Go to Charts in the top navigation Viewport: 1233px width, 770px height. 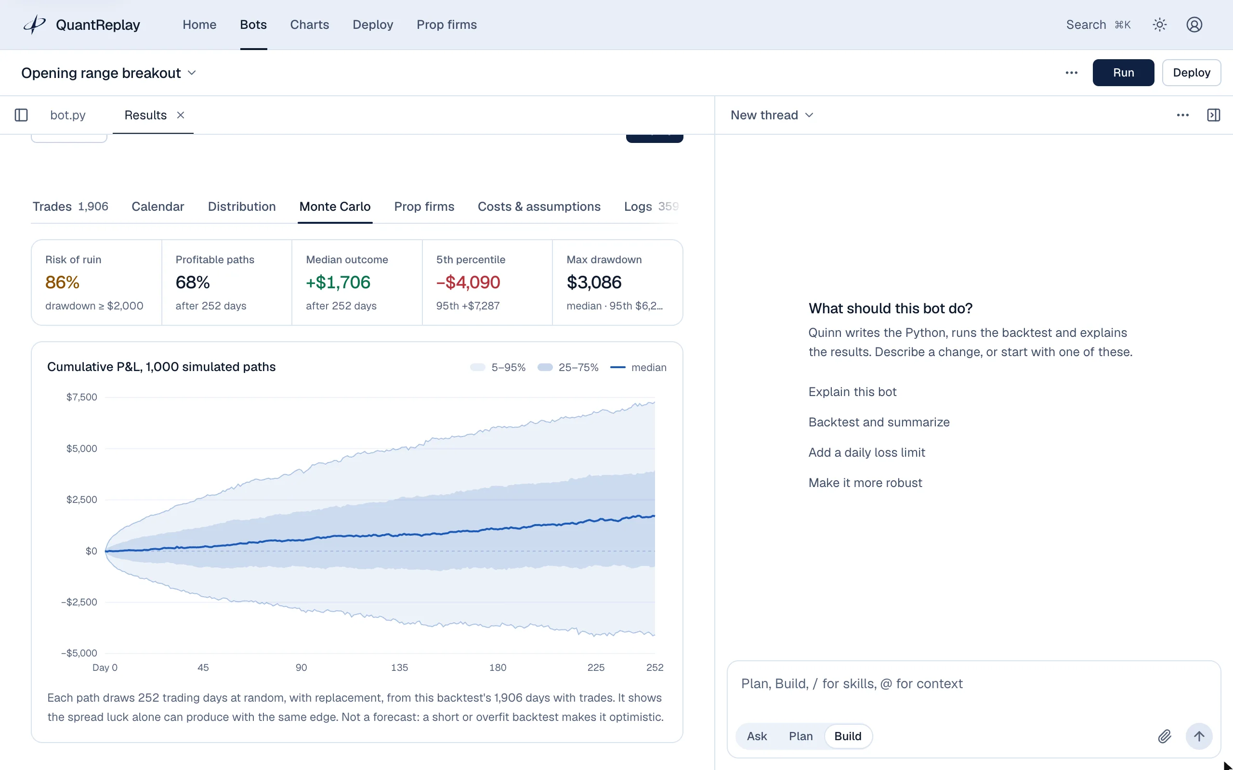[309, 25]
